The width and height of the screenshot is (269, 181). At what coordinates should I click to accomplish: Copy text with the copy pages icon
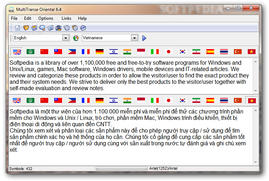coord(67,28)
